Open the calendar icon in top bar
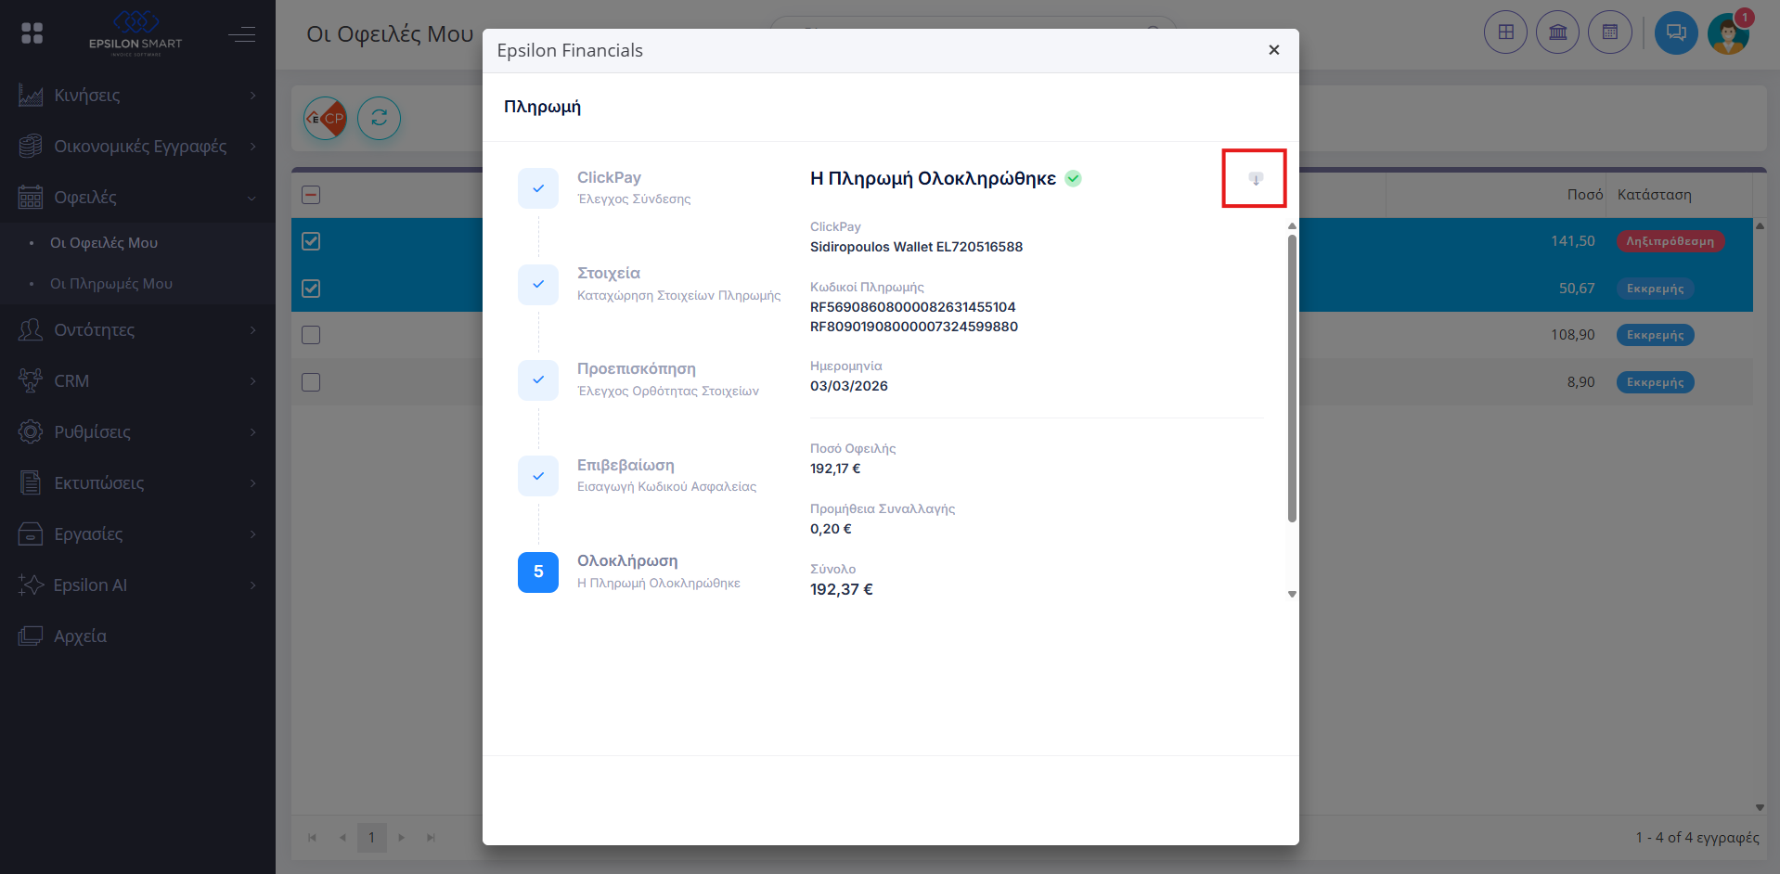 [1609, 33]
